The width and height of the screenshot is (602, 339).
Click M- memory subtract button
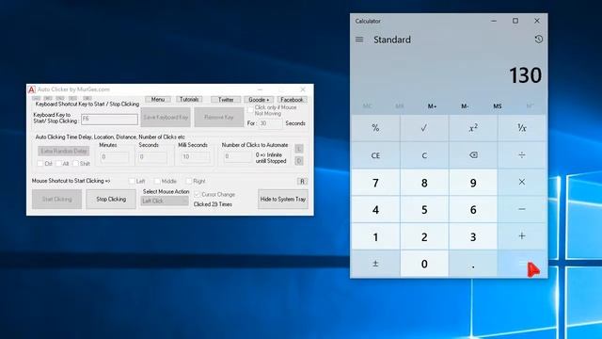465,106
